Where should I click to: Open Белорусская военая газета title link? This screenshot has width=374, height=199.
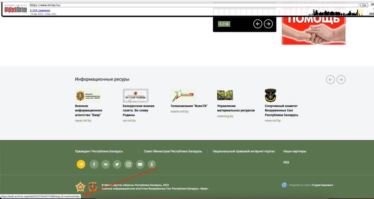[x=138, y=110]
